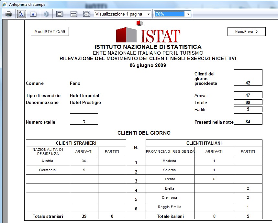
Task: Click 'Germania' row cell
Action: (x=47, y=170)
